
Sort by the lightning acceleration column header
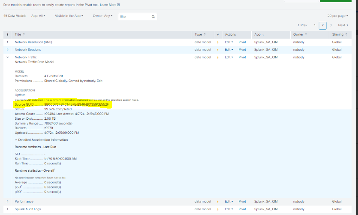[x=218, y=34]
